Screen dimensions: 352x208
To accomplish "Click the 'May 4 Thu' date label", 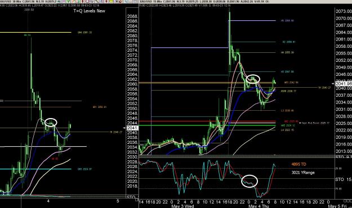I will coord(259,206).
